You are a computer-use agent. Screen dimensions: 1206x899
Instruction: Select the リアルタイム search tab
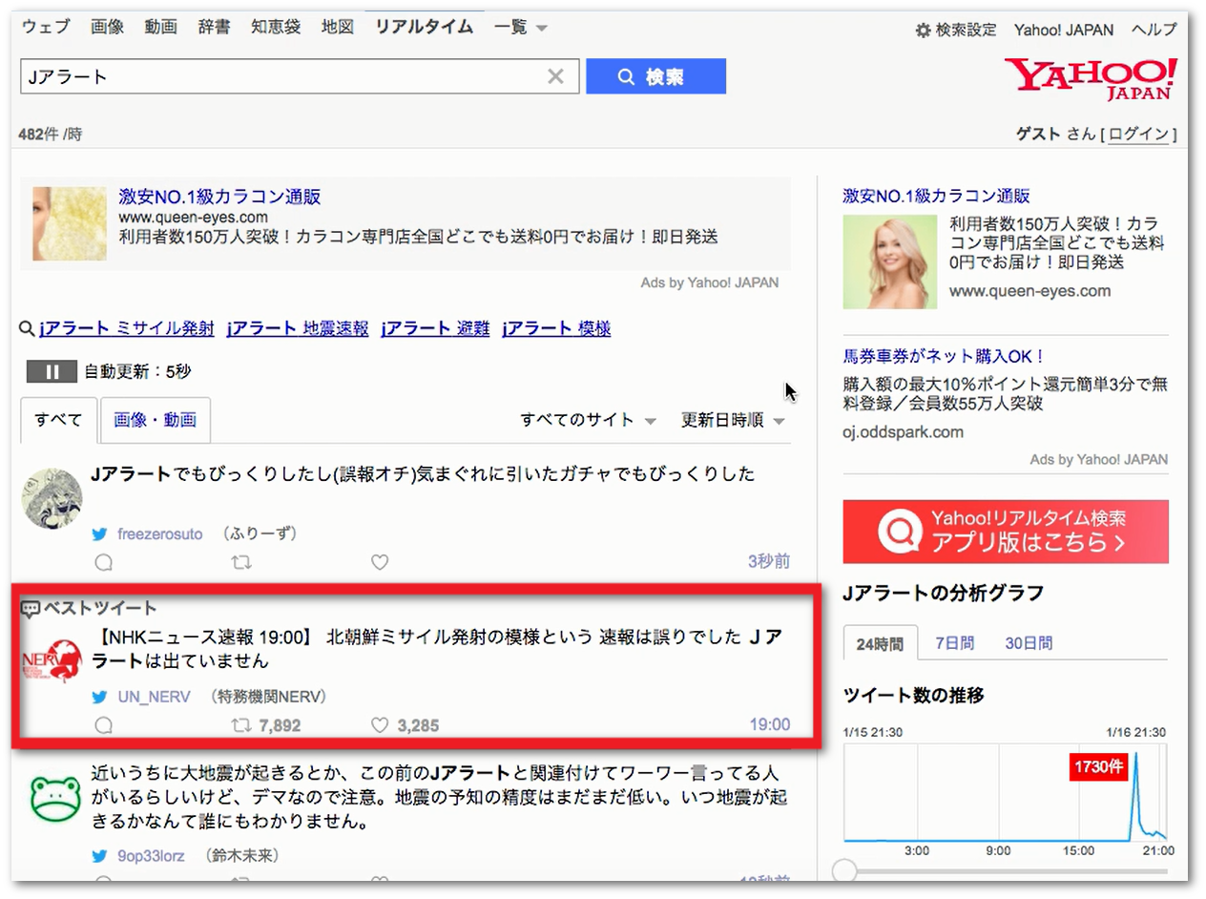click(x=425, y=28)
